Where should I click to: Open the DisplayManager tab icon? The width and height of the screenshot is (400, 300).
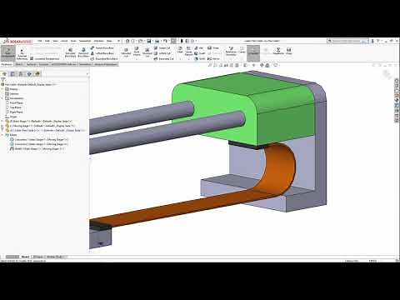pos(37,74)
